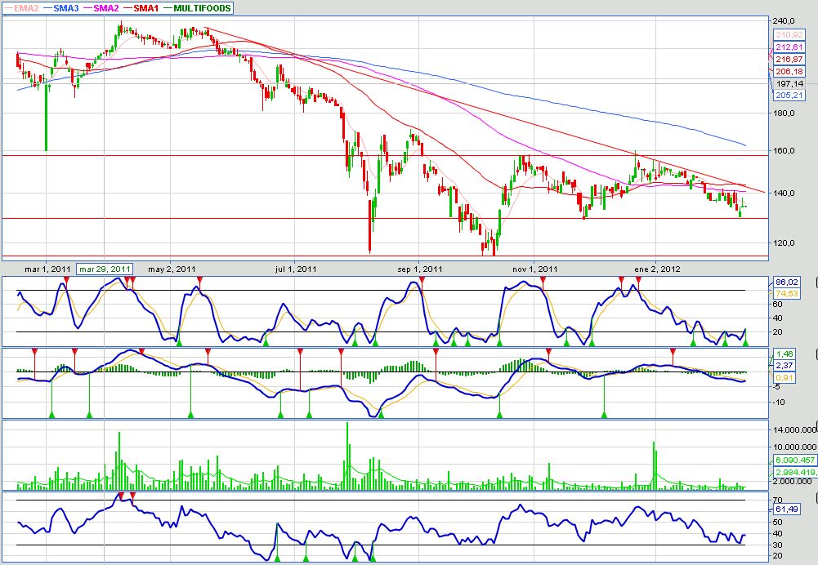Click the jul 1, 2011 date on the time axis
The height and width of the screenshot is (565, 818).
[x=296, y=269]
